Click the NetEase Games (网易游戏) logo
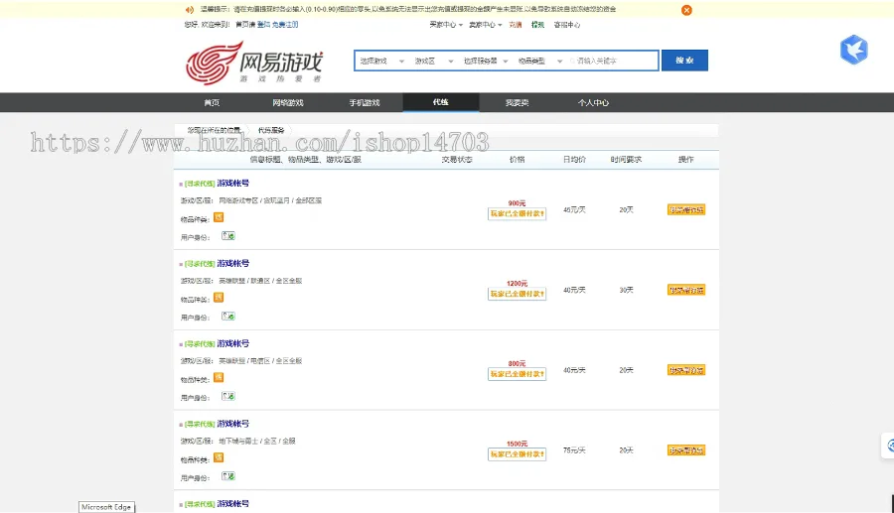Screen dimensions: 894x513 [254, 64]
